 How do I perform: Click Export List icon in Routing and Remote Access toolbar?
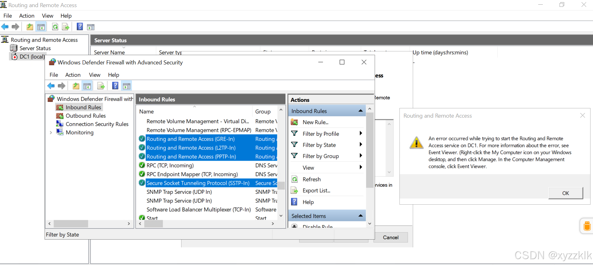(66, 27)
